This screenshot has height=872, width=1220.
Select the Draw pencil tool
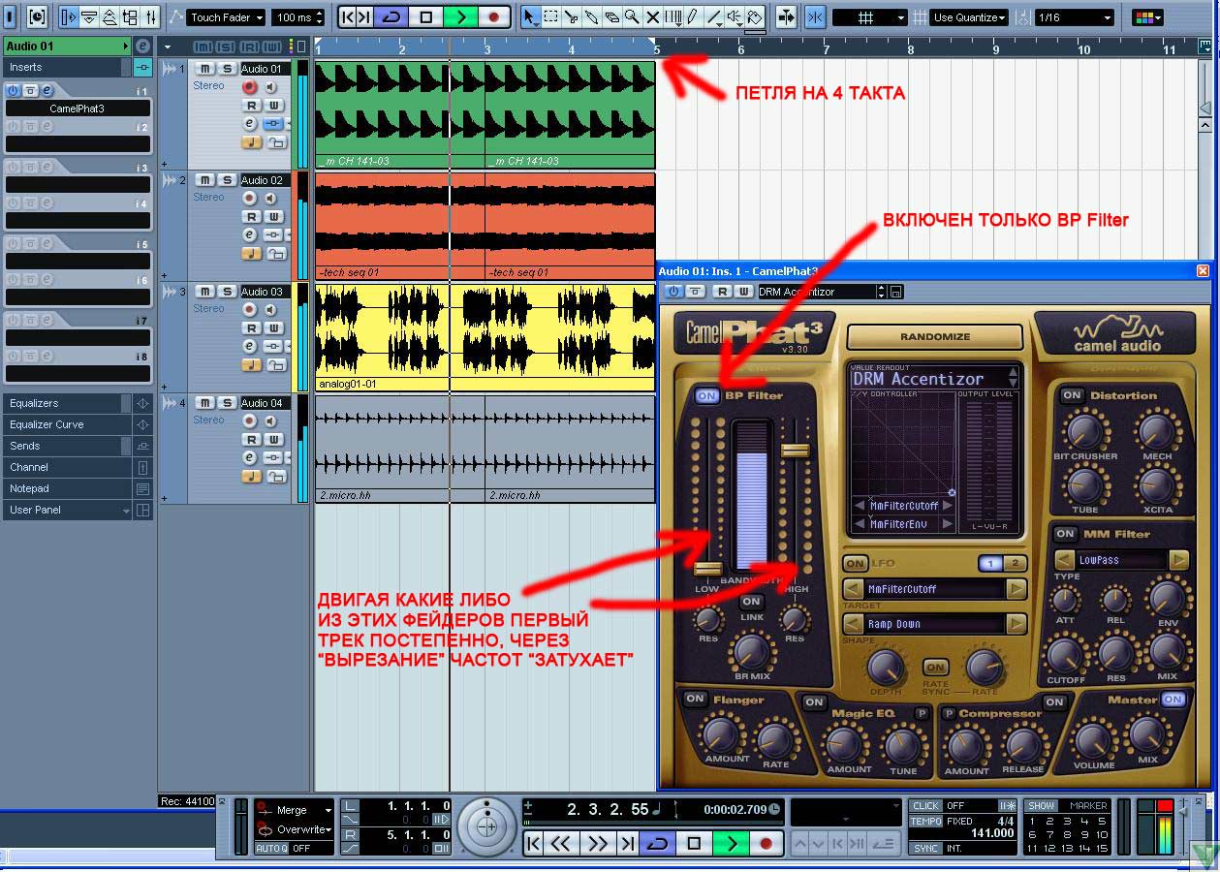[x=693, y=17]
